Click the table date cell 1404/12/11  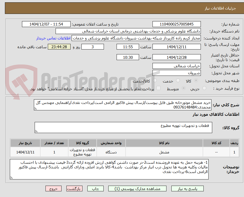click(x=25, y=152)
